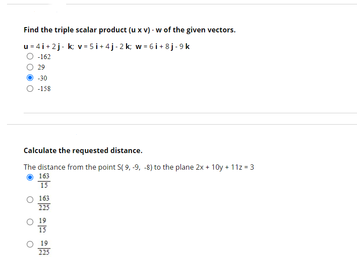Select the -158 answer option
Viewport: 357px width, 279px height.
coord(30,88)
